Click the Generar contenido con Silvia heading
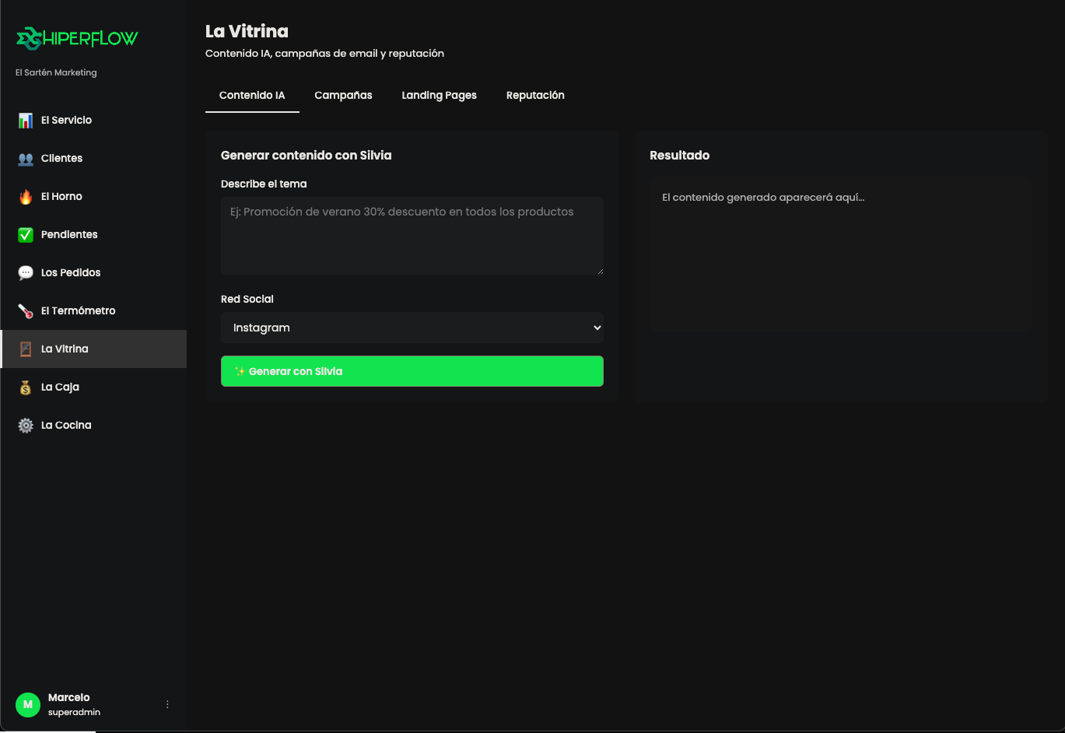The height and width of the screenshot is (733, 1065). (x=307, y=156)
